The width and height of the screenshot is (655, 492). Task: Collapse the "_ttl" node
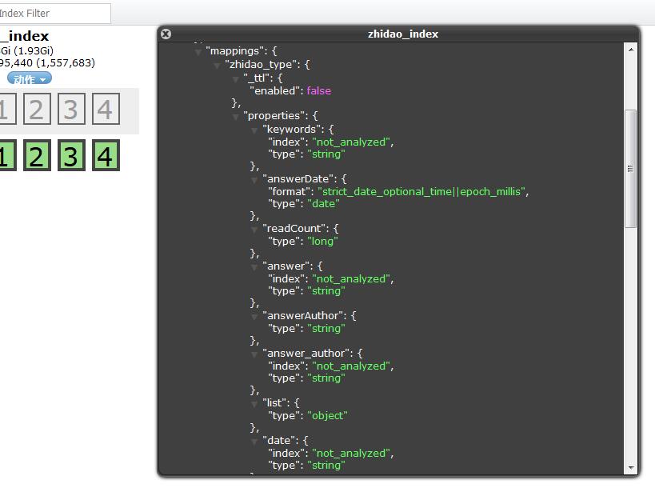(236, 79)
